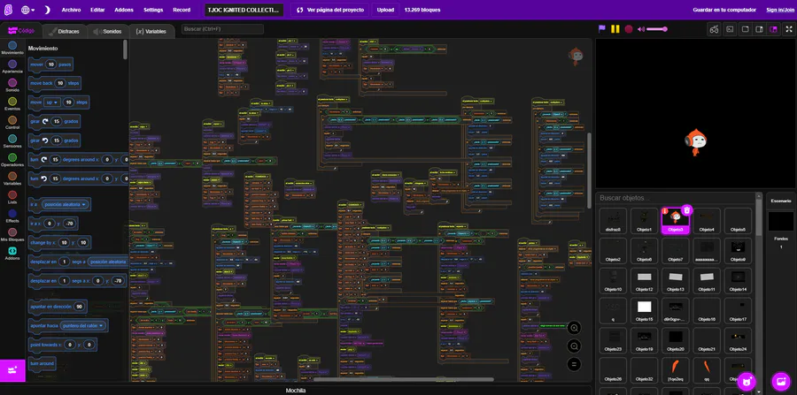Delete Objeto3 with trash icon
Image resolution: width=797 pixels, height=395 pixels.
coord(686,210)
